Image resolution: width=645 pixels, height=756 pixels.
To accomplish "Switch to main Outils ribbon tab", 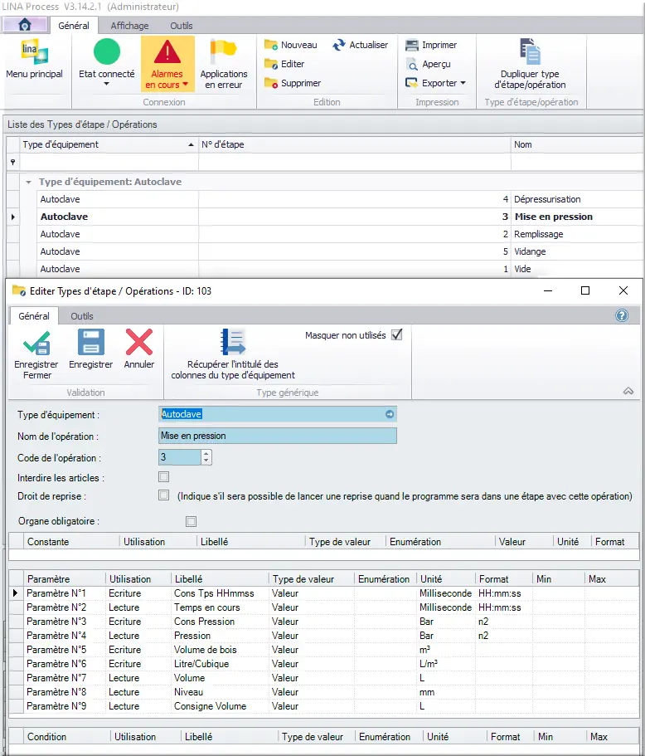I will 181,26.
